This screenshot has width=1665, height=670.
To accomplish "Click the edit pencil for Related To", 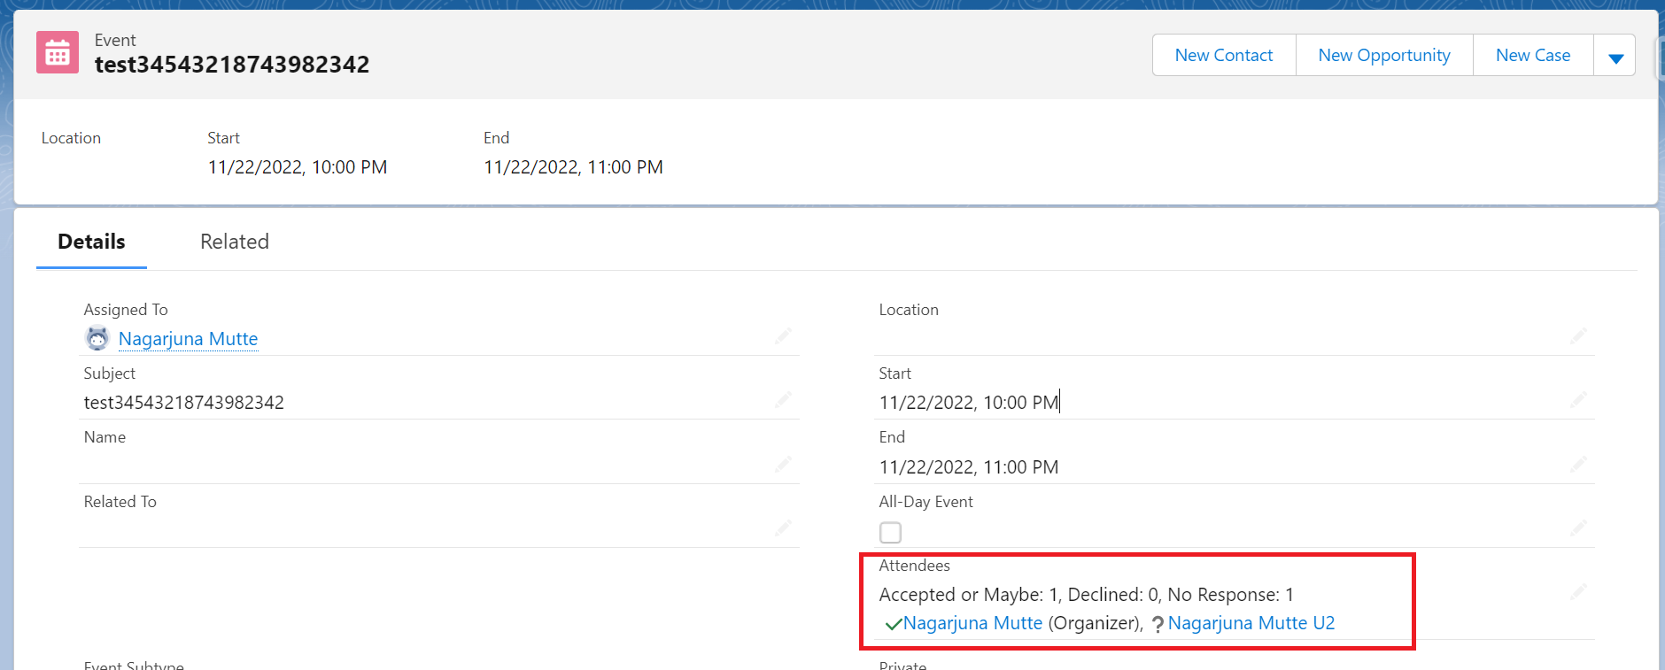I will 783,528.
